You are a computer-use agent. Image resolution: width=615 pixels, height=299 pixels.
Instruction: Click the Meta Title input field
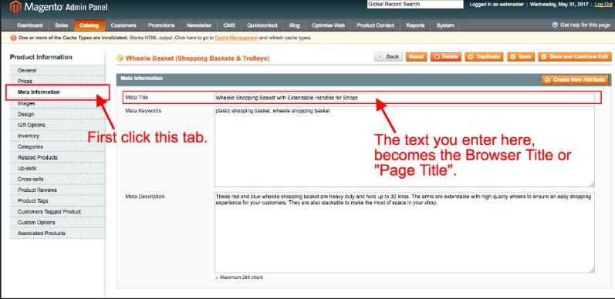click(404, 98)
